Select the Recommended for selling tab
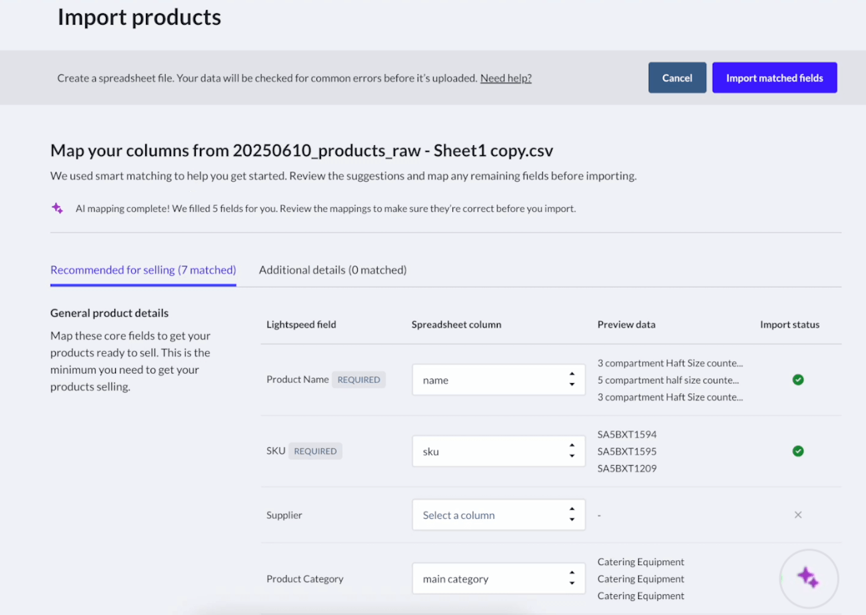Image resolution: width=866 pixels, height=615 pixels. point(143,270)
